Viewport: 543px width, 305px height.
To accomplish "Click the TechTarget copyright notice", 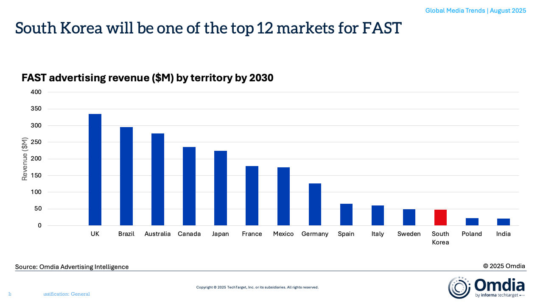I will coord(258,287).
